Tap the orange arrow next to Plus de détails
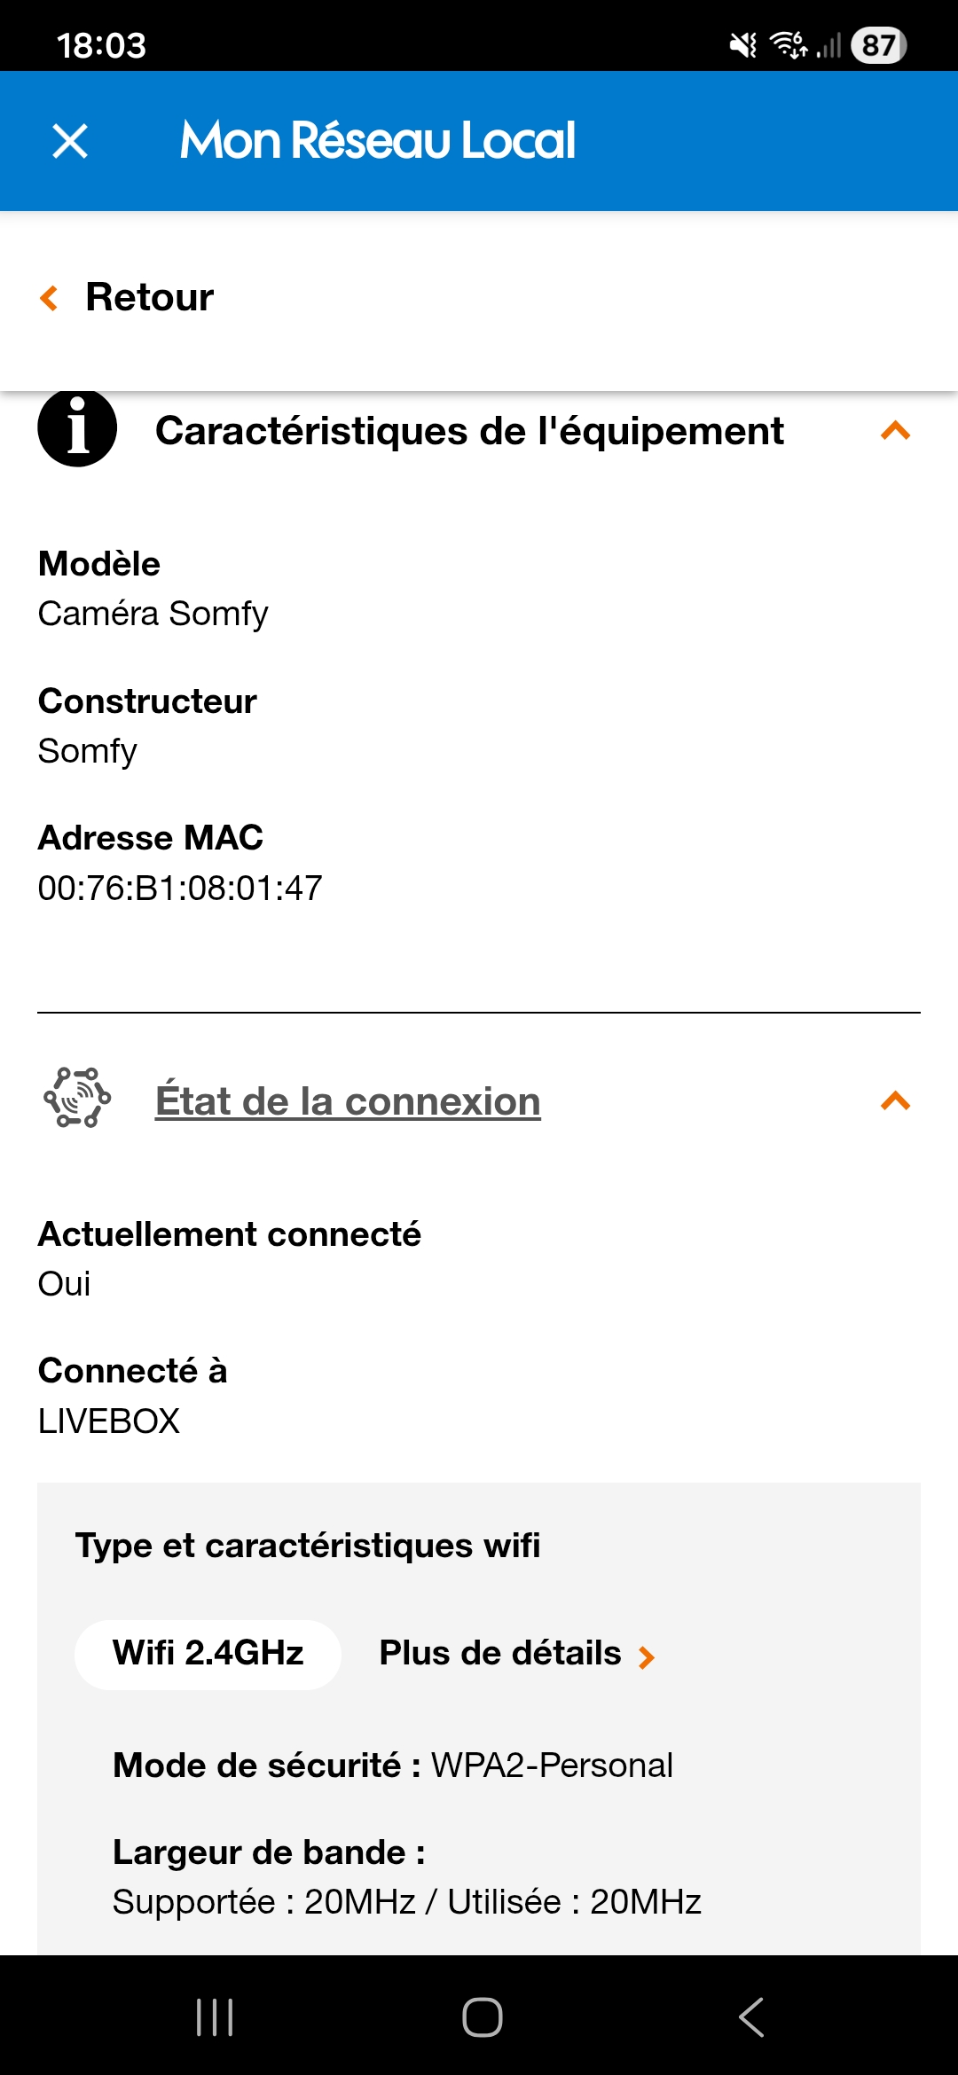 coord(647,1656)
